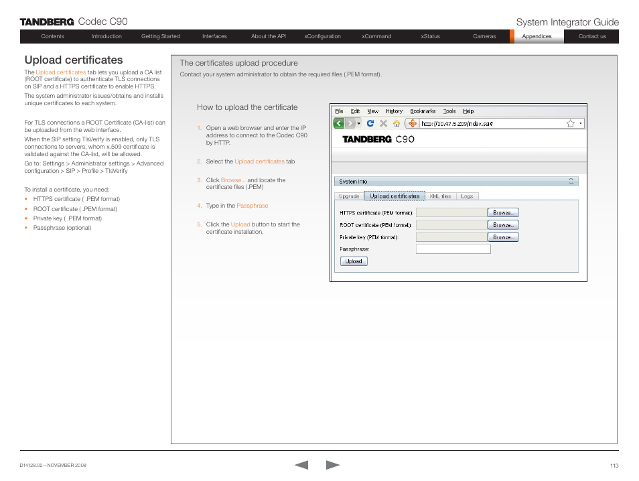This screenshot has width=639, height=481.
Task: Open the Introduction navigation tab
Action: click(106, 36)
